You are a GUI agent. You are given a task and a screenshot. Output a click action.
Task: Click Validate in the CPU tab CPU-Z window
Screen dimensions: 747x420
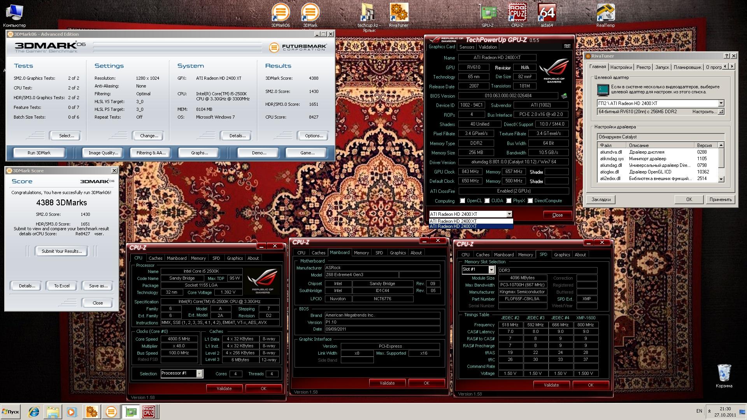(x=224, y=388)
